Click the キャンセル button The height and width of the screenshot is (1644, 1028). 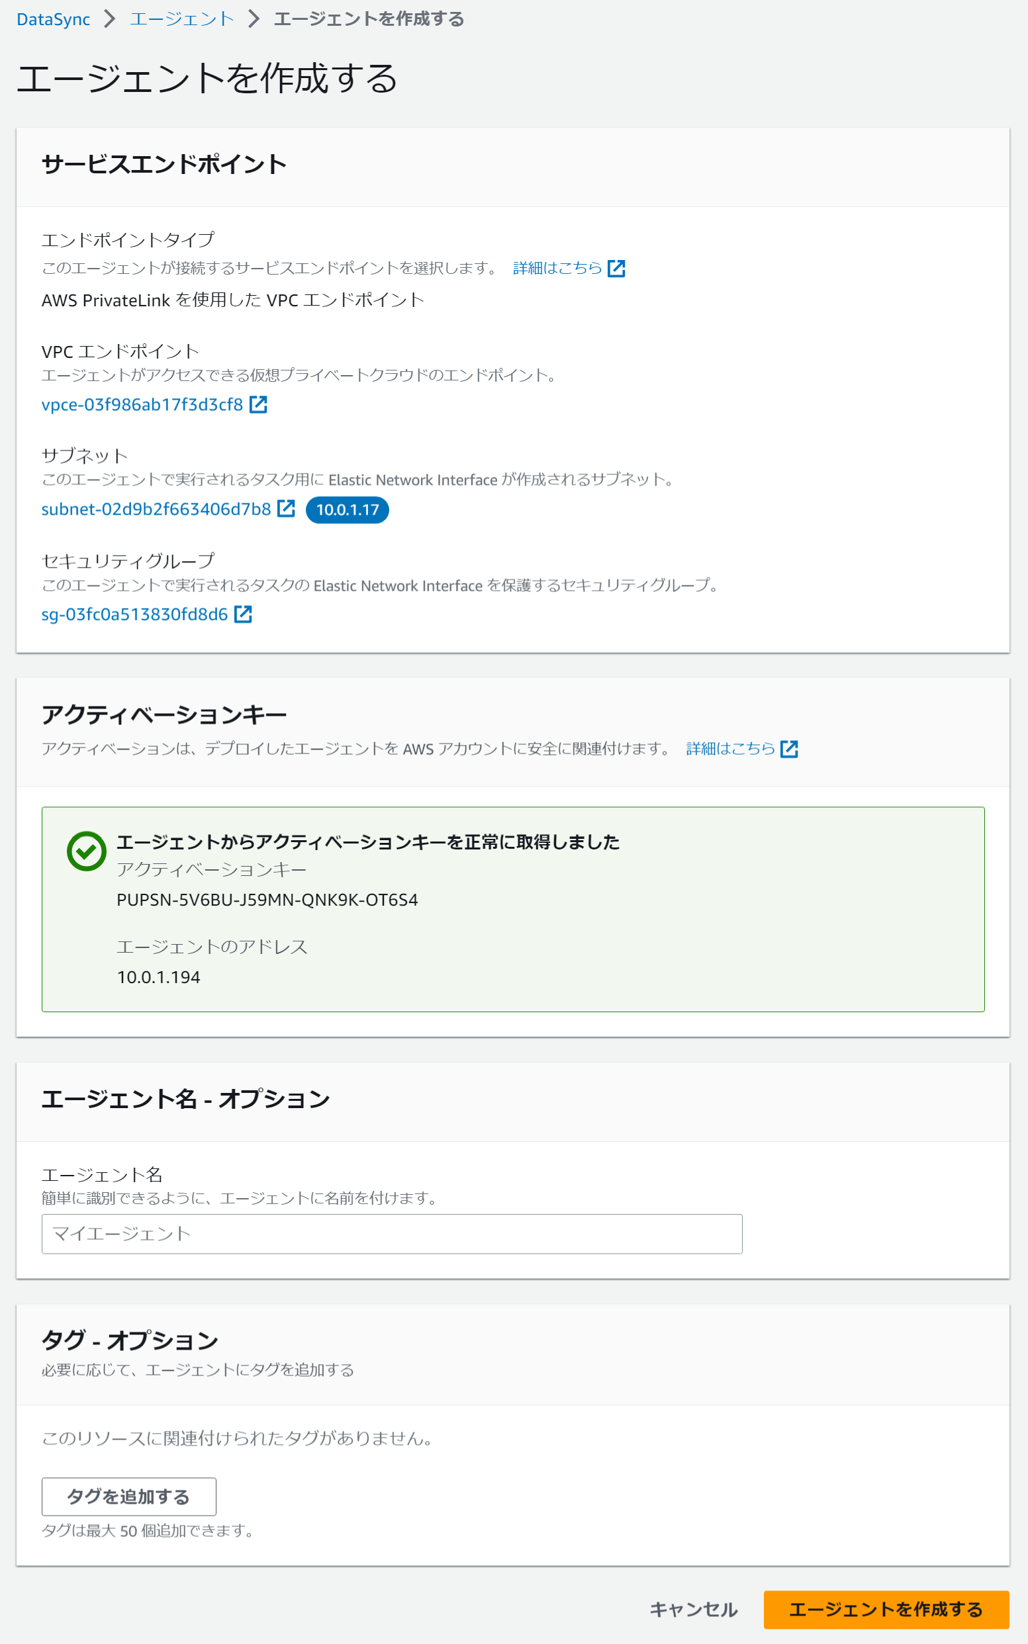click(694, 1610)
